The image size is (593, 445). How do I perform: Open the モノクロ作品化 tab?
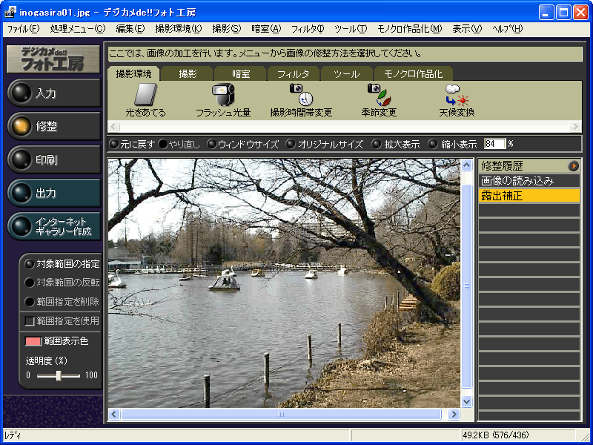414,73
